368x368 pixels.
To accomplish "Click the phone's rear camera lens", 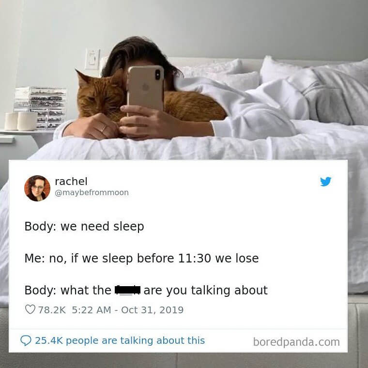I will 158,75.
